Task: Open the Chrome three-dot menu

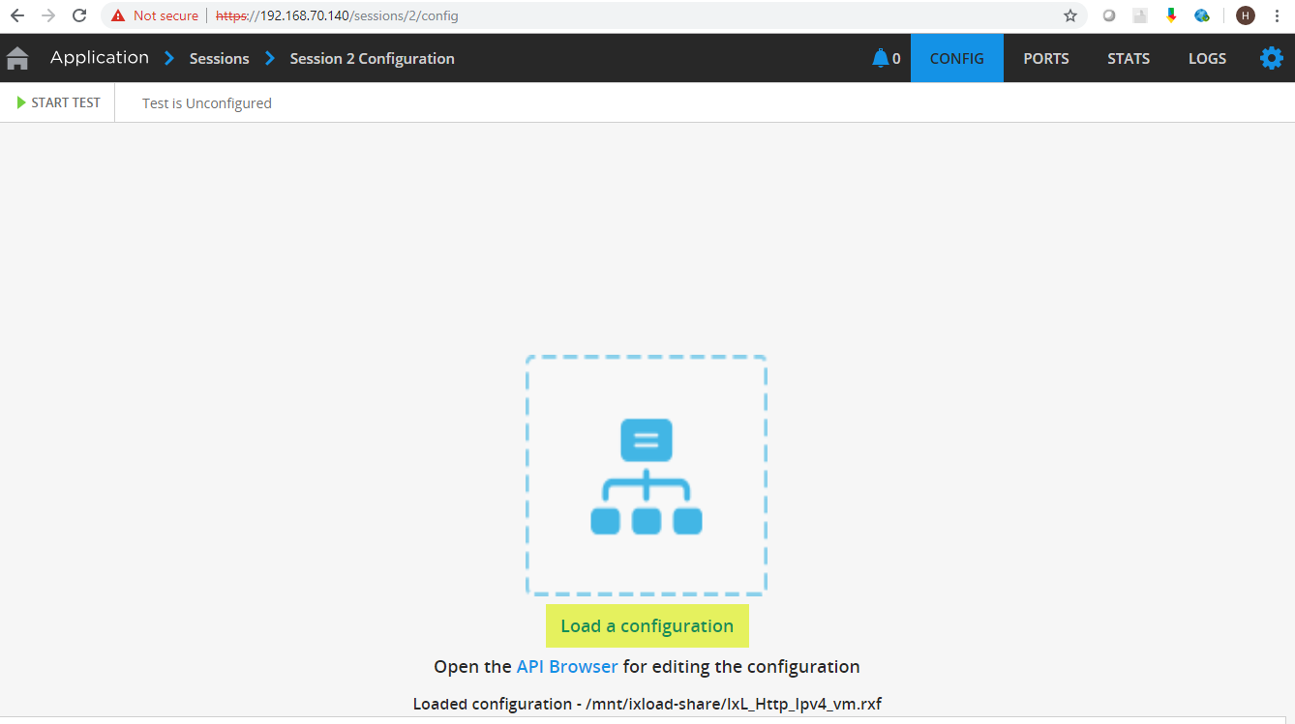Action: [x=1278, y=15]
